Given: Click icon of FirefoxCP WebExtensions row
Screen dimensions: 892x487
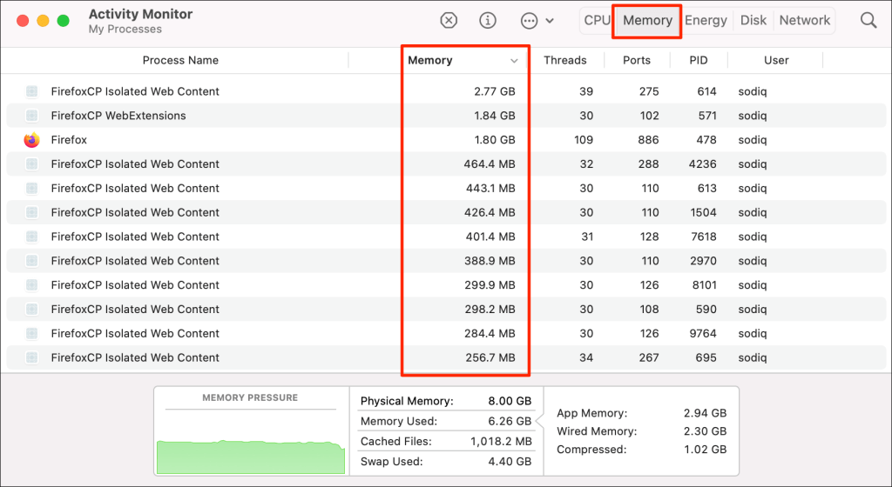Looking at the screenshot, I should pos(32,116).
